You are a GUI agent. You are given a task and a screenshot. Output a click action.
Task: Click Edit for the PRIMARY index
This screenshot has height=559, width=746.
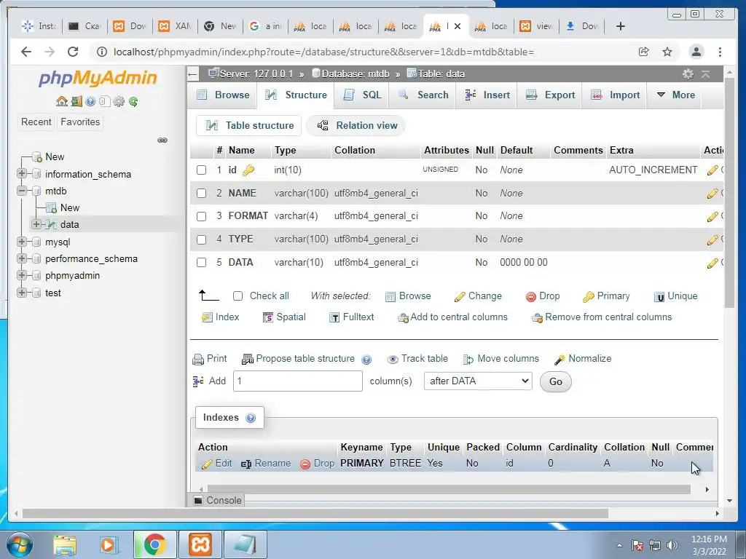[x=216, y=464]
